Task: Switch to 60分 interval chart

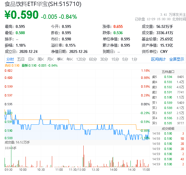Action: pos(93,59)
